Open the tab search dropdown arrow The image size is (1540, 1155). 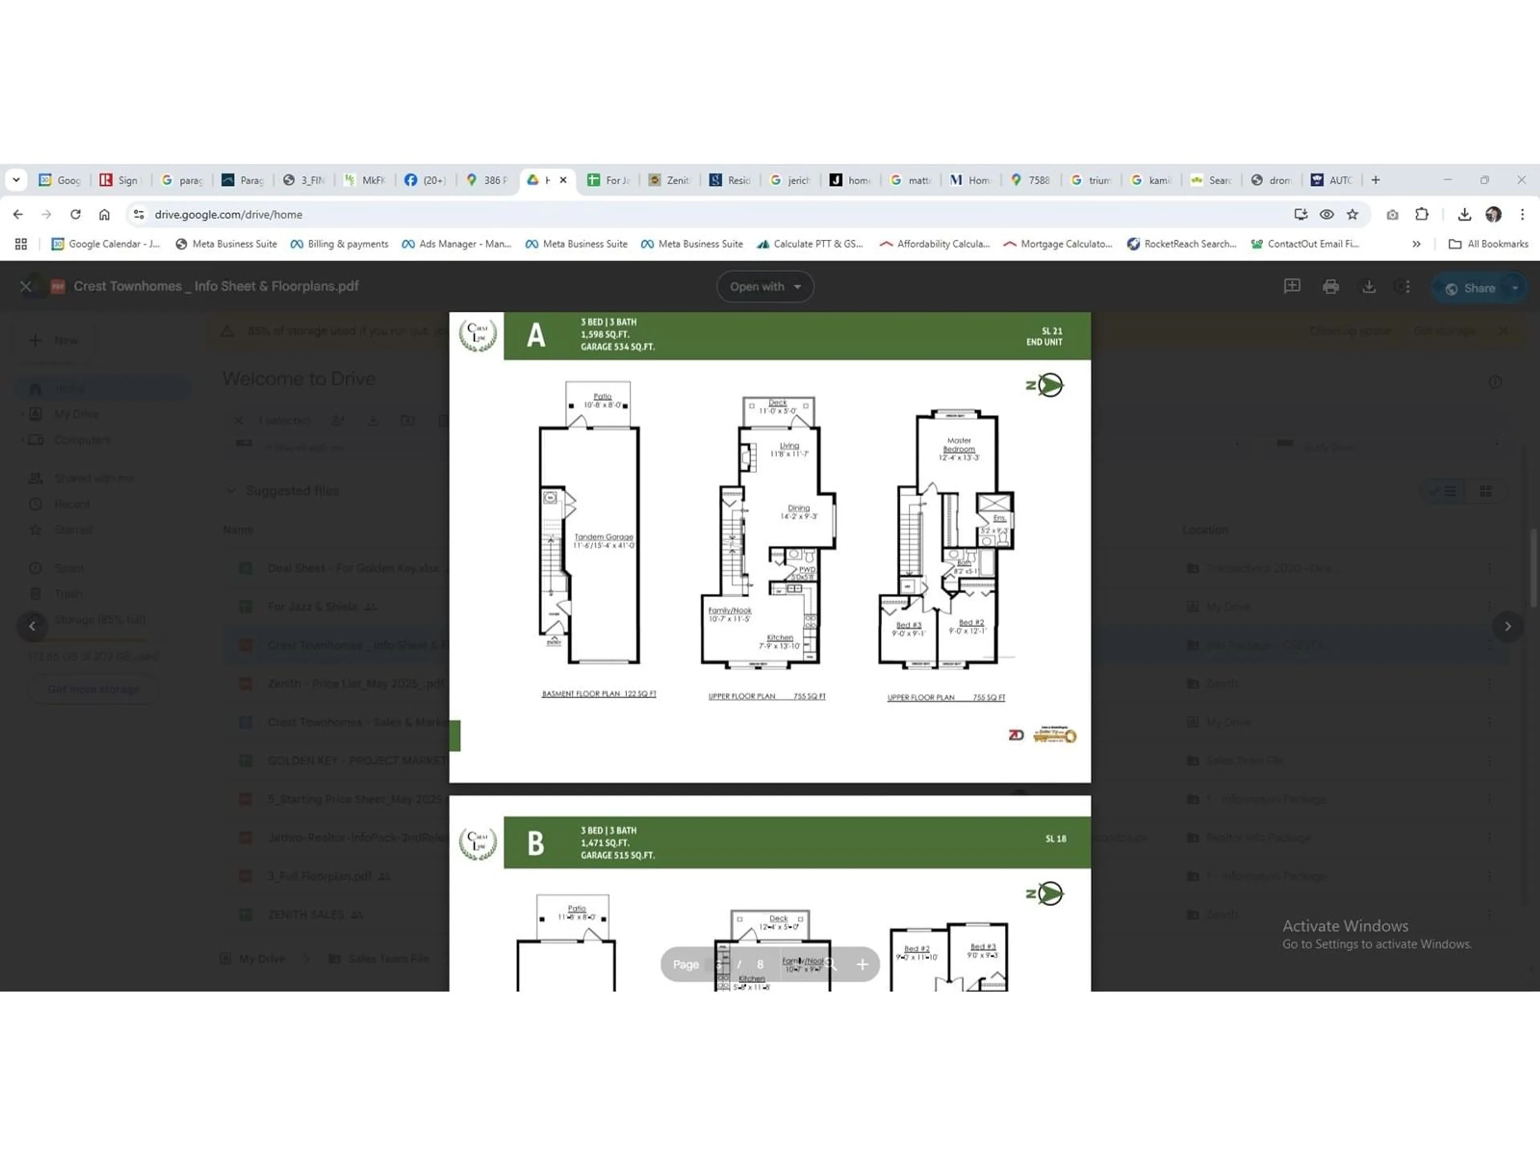(16, 180)
